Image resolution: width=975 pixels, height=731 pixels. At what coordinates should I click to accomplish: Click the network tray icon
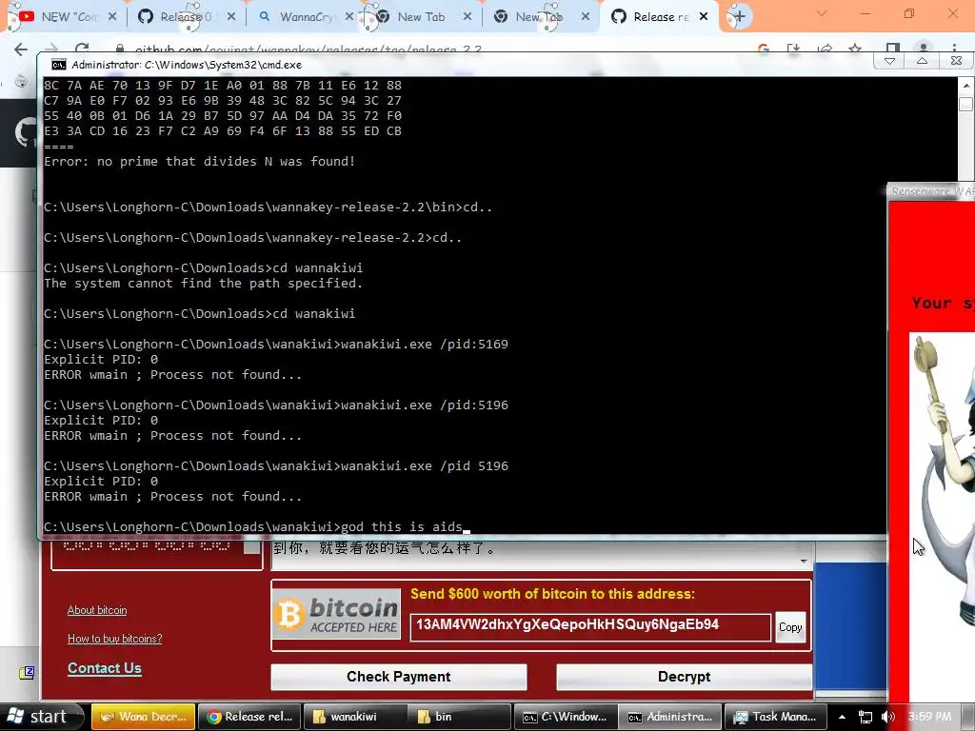point(865,718)
